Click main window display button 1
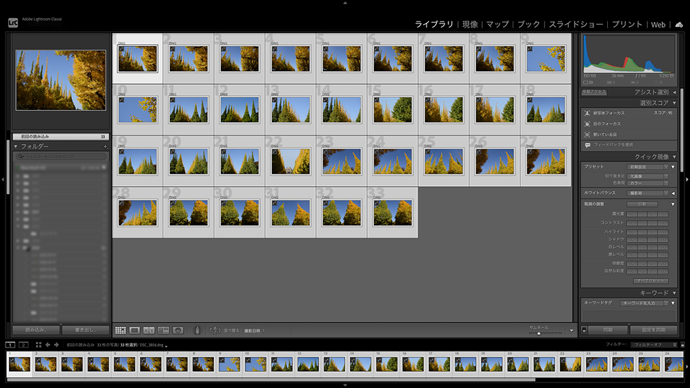Viewport: 690px width, 388px height. pyautogui.click(x=10, y=345)
